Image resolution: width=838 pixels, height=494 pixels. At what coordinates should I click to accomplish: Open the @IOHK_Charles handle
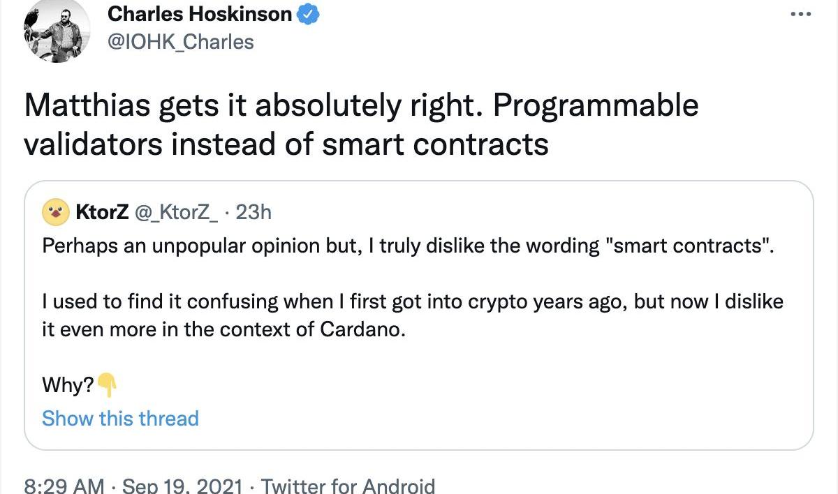point(181,42)
